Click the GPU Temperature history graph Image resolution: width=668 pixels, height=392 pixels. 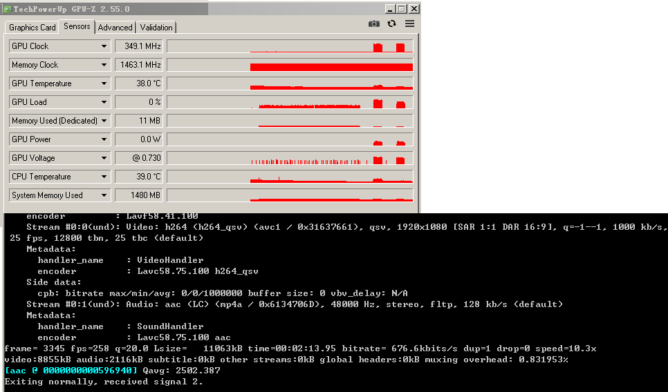pos(290,84)
